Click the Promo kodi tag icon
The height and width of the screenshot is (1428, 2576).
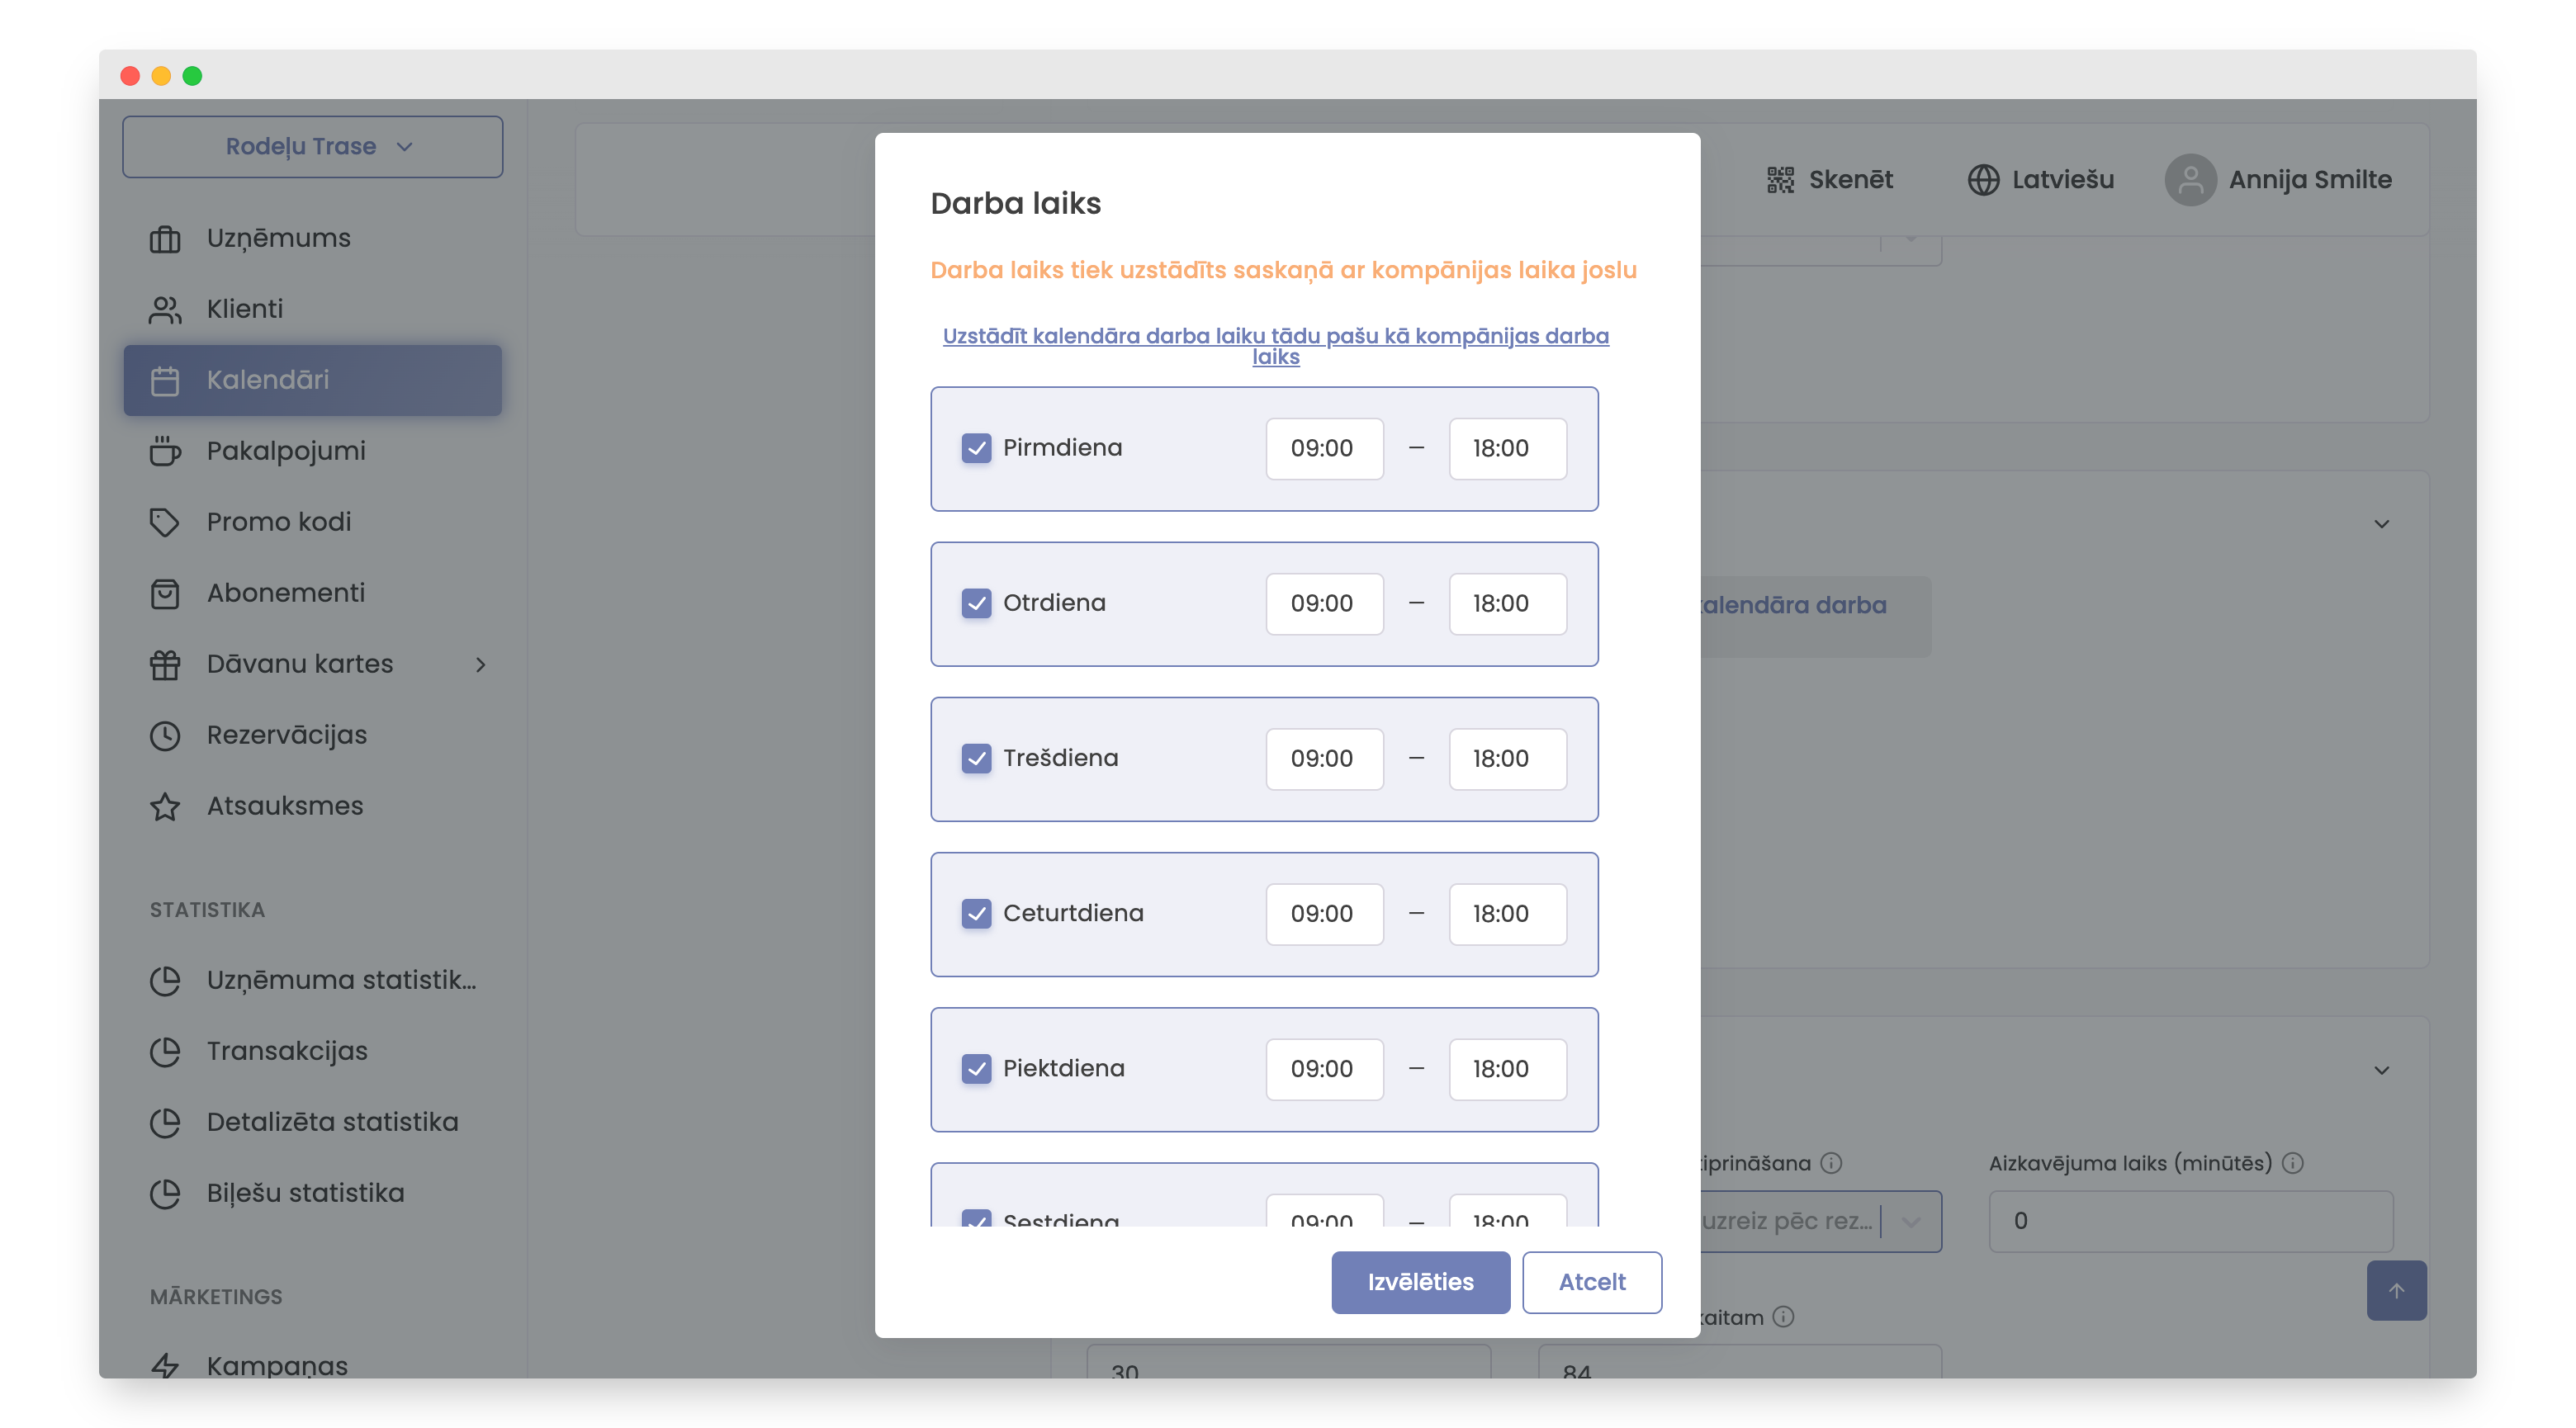[165, 522]
